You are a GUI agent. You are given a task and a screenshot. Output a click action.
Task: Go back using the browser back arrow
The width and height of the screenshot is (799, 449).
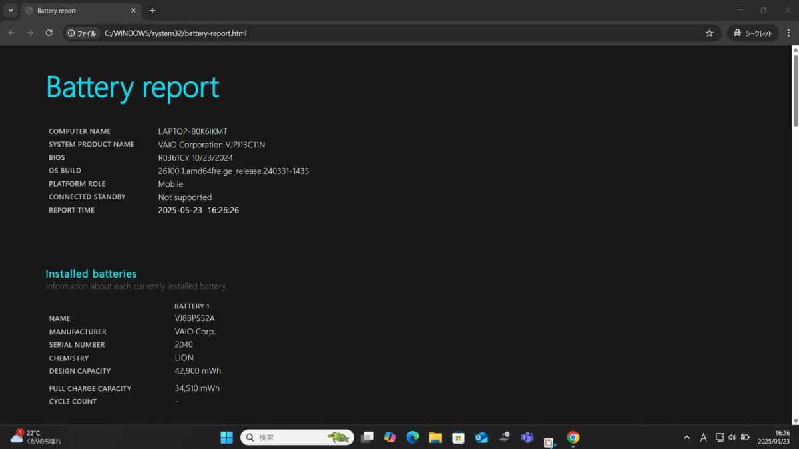tap(11, 33)
